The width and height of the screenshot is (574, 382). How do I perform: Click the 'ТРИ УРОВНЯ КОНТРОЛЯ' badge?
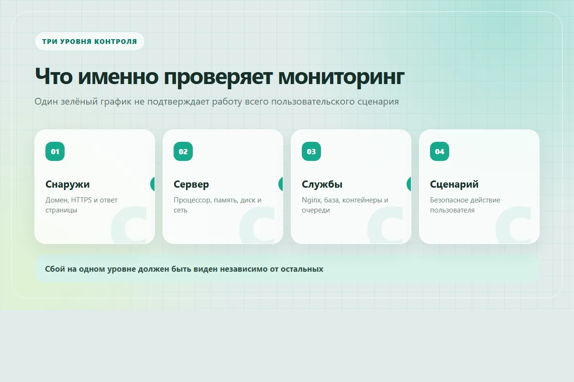click(89, 42)
